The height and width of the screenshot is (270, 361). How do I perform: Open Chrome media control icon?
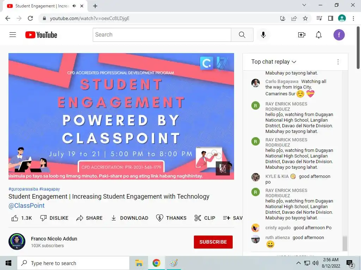319,18
